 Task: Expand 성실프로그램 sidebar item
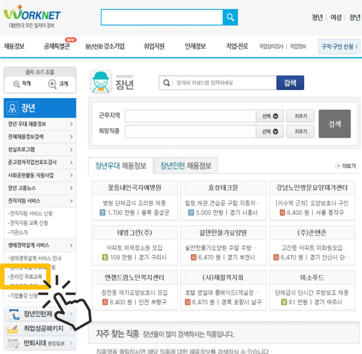(40, 150)
